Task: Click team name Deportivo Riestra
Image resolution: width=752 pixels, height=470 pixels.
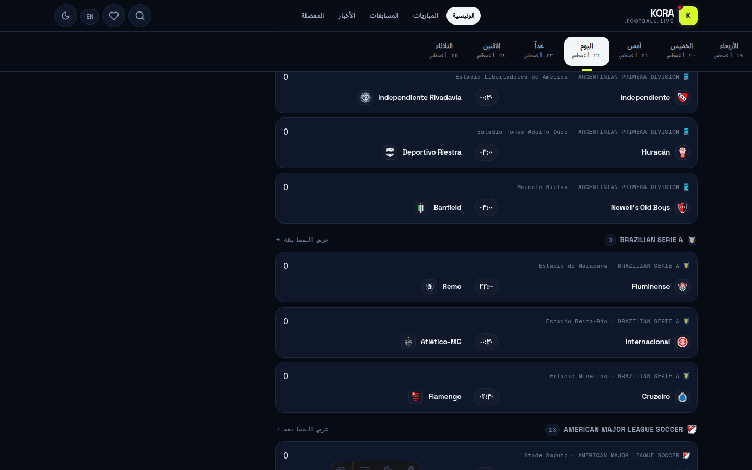Action: [432, 152]
